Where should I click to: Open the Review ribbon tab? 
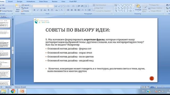[x=55, y=2]
